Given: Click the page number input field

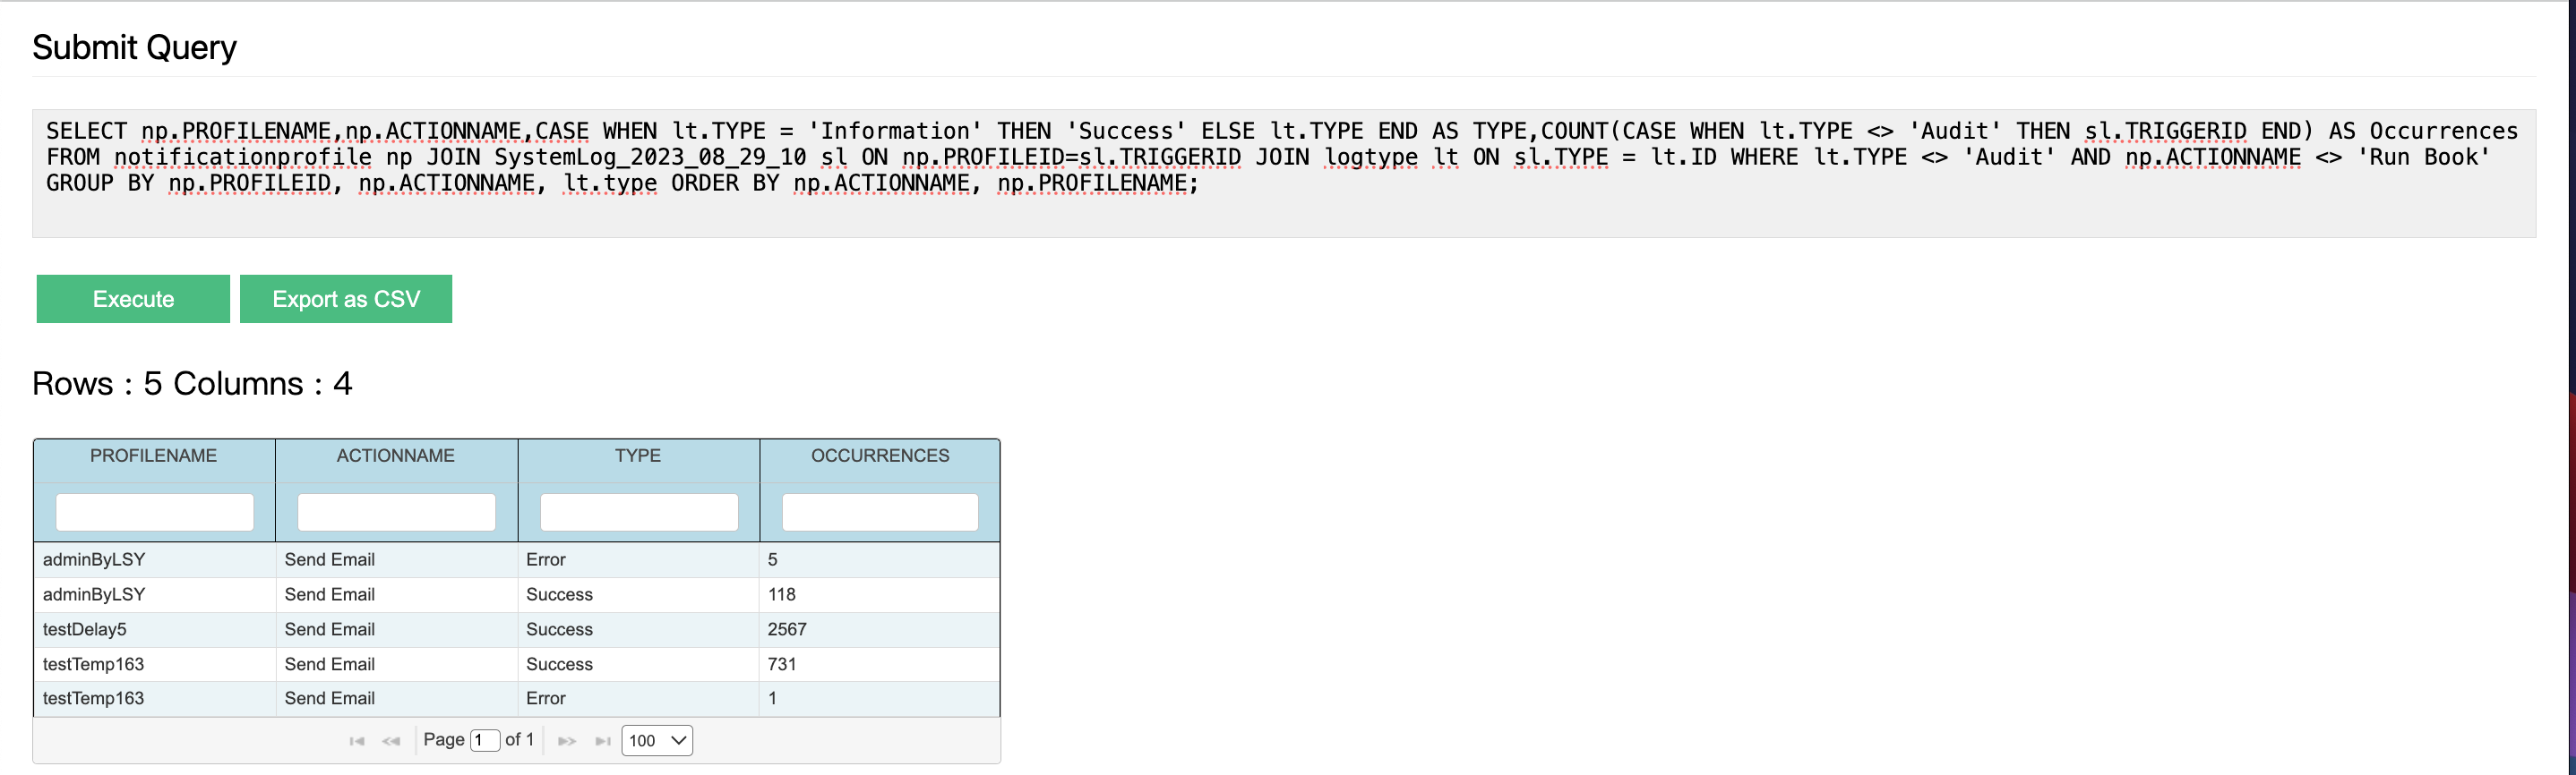Looking at the screenshot, I should [485, 740].
